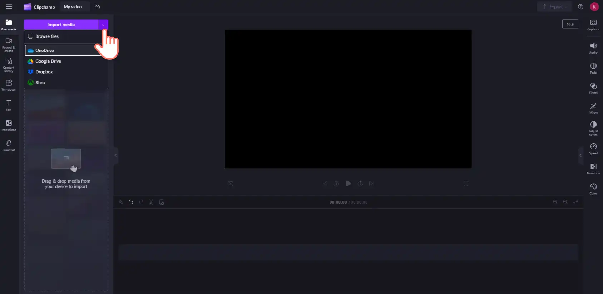
Task: Open the Speed settings panel
Action: pyautogui.click(x=593, y=149)
